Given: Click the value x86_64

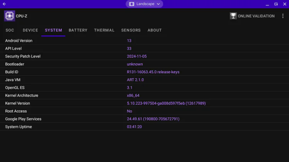Looking at the screenshot, I should [x=133, y=96].
